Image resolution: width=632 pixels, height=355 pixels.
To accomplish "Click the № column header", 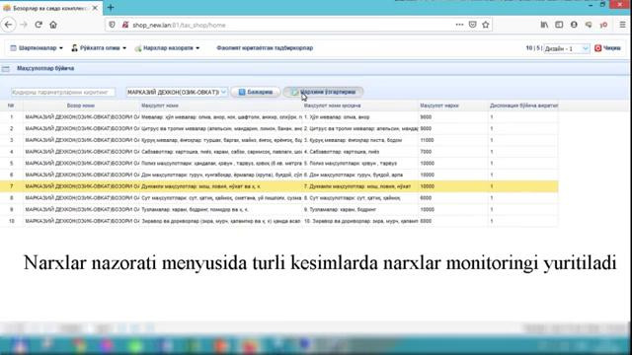I will tap(11, 106).
